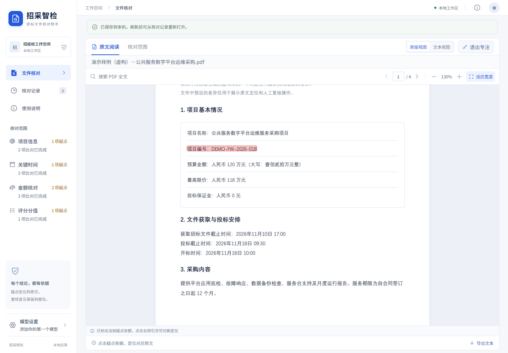Click the 核对记录 badge showing 2
The width and height of the screenshot is (508, 353).
click(63, 91)
